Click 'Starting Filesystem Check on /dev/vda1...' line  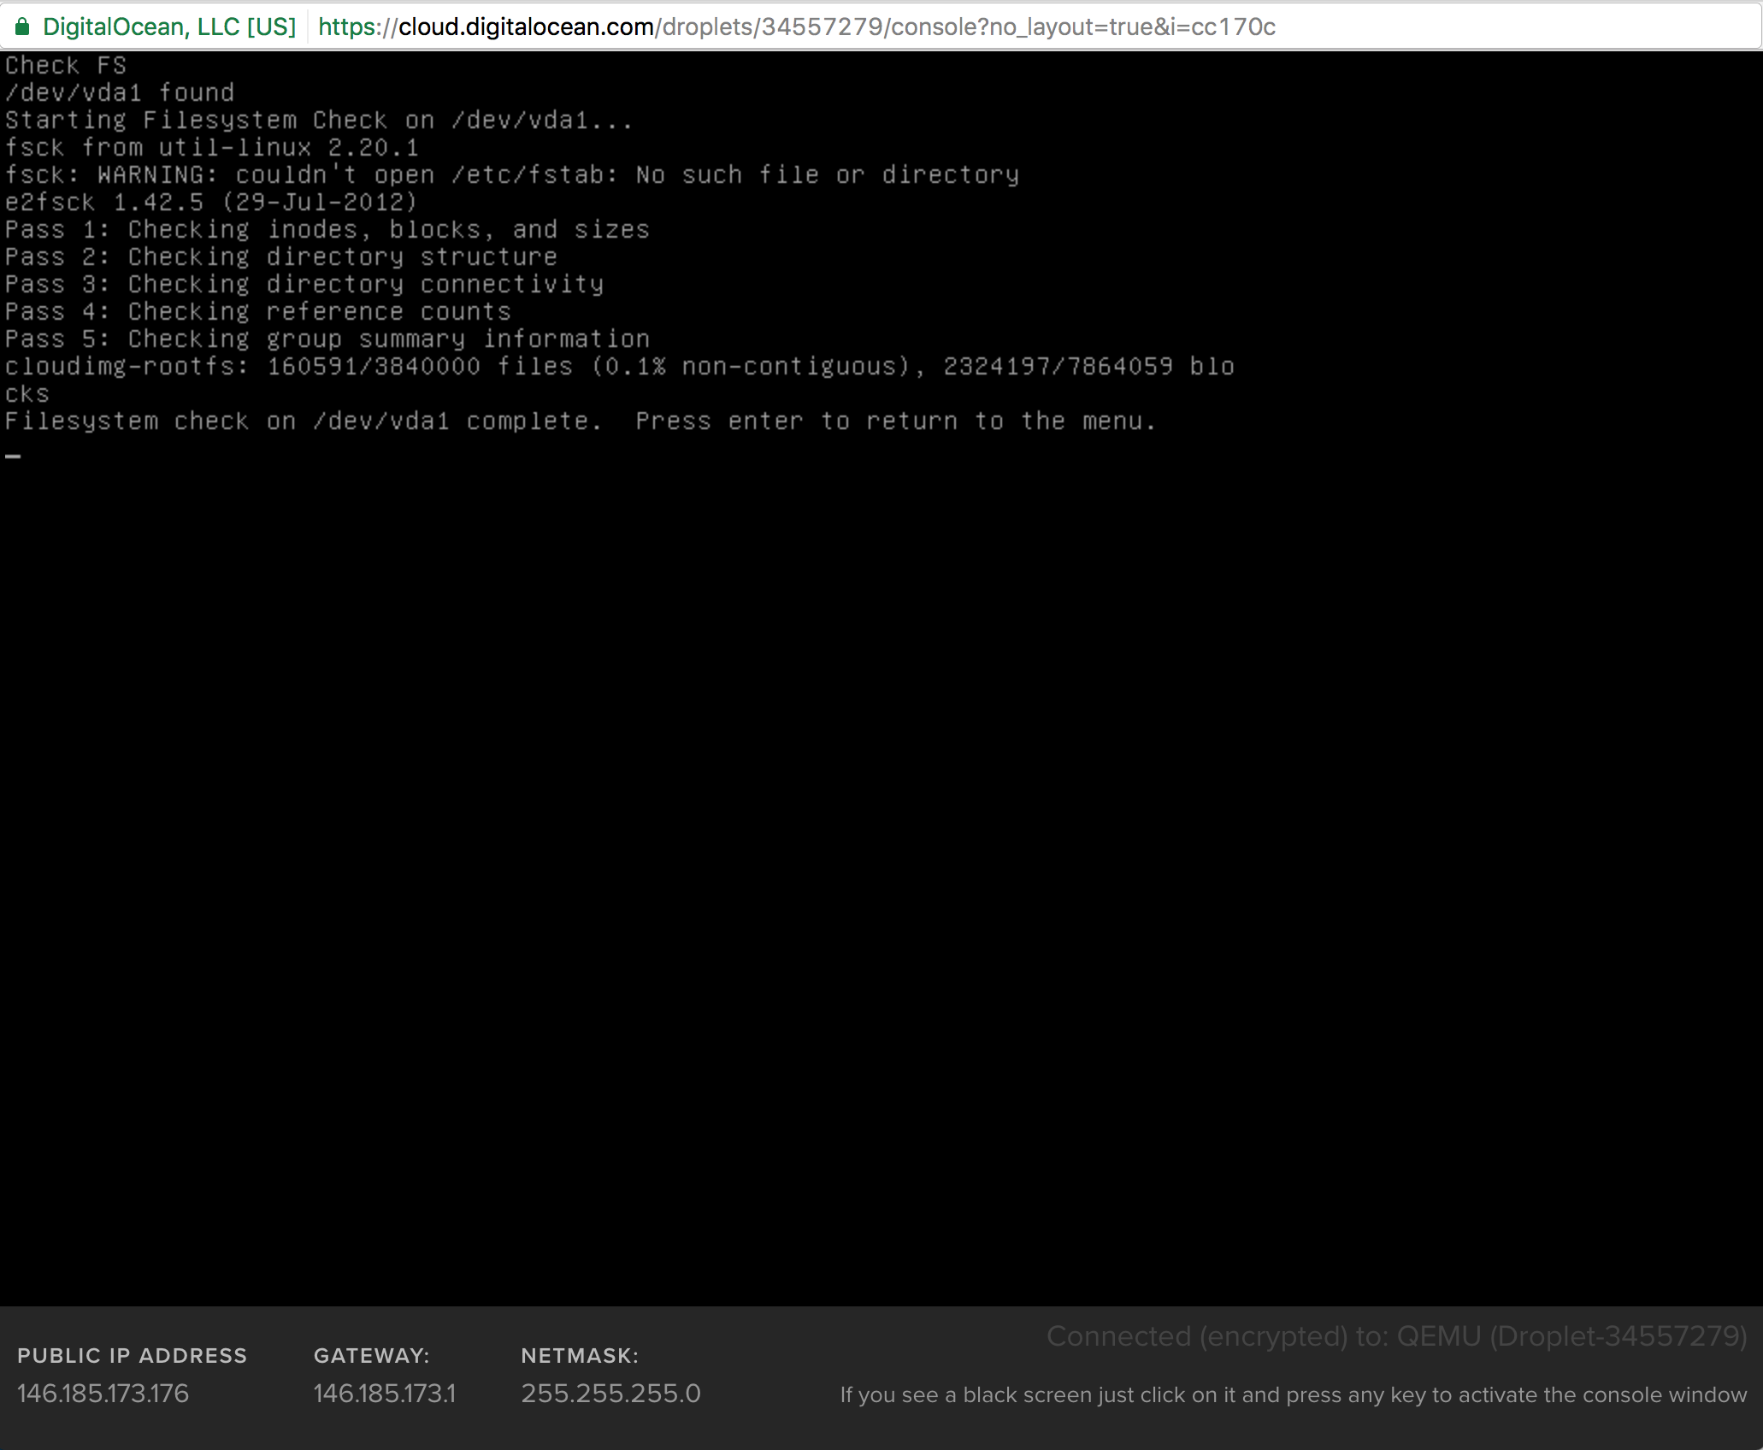[319, 120]
